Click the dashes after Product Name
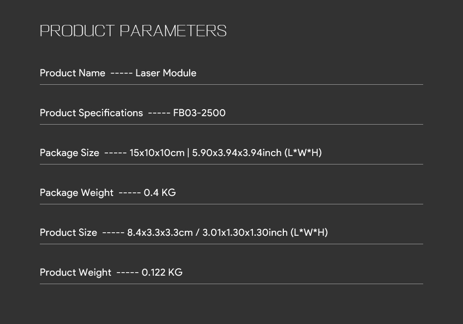Image resolution: width=463 pixels, height=324 pixels. coord(121,73)
